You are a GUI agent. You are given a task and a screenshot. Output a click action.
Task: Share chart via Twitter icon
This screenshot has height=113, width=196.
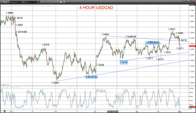(61, 2)
